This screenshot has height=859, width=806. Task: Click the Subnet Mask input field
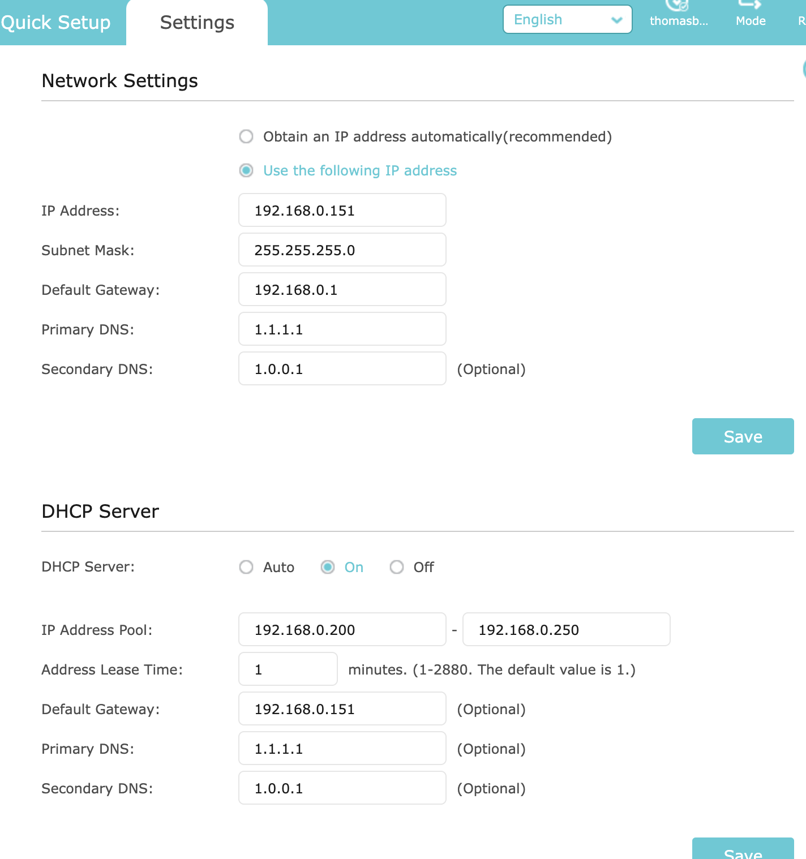(x=342, y=250)
